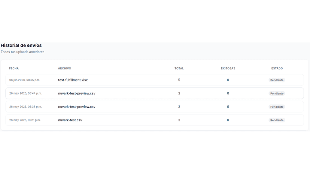Viewport: 310px width, 174px height.
Task: Click exitosas value 0 for nuvark-test.csv
Action: 228,120
